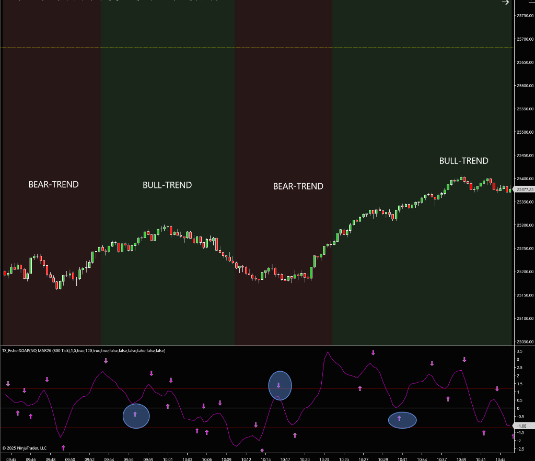Select the leftmost BEAR-TREND label
Image resolution: width=535 pixels, height=461 pixels.
(53, 184)
